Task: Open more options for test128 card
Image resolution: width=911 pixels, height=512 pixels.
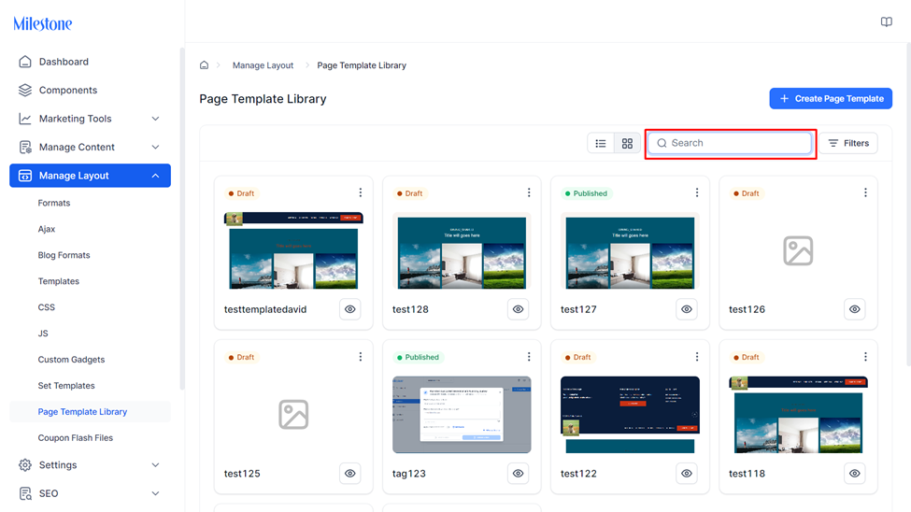Action: [529, 192]
